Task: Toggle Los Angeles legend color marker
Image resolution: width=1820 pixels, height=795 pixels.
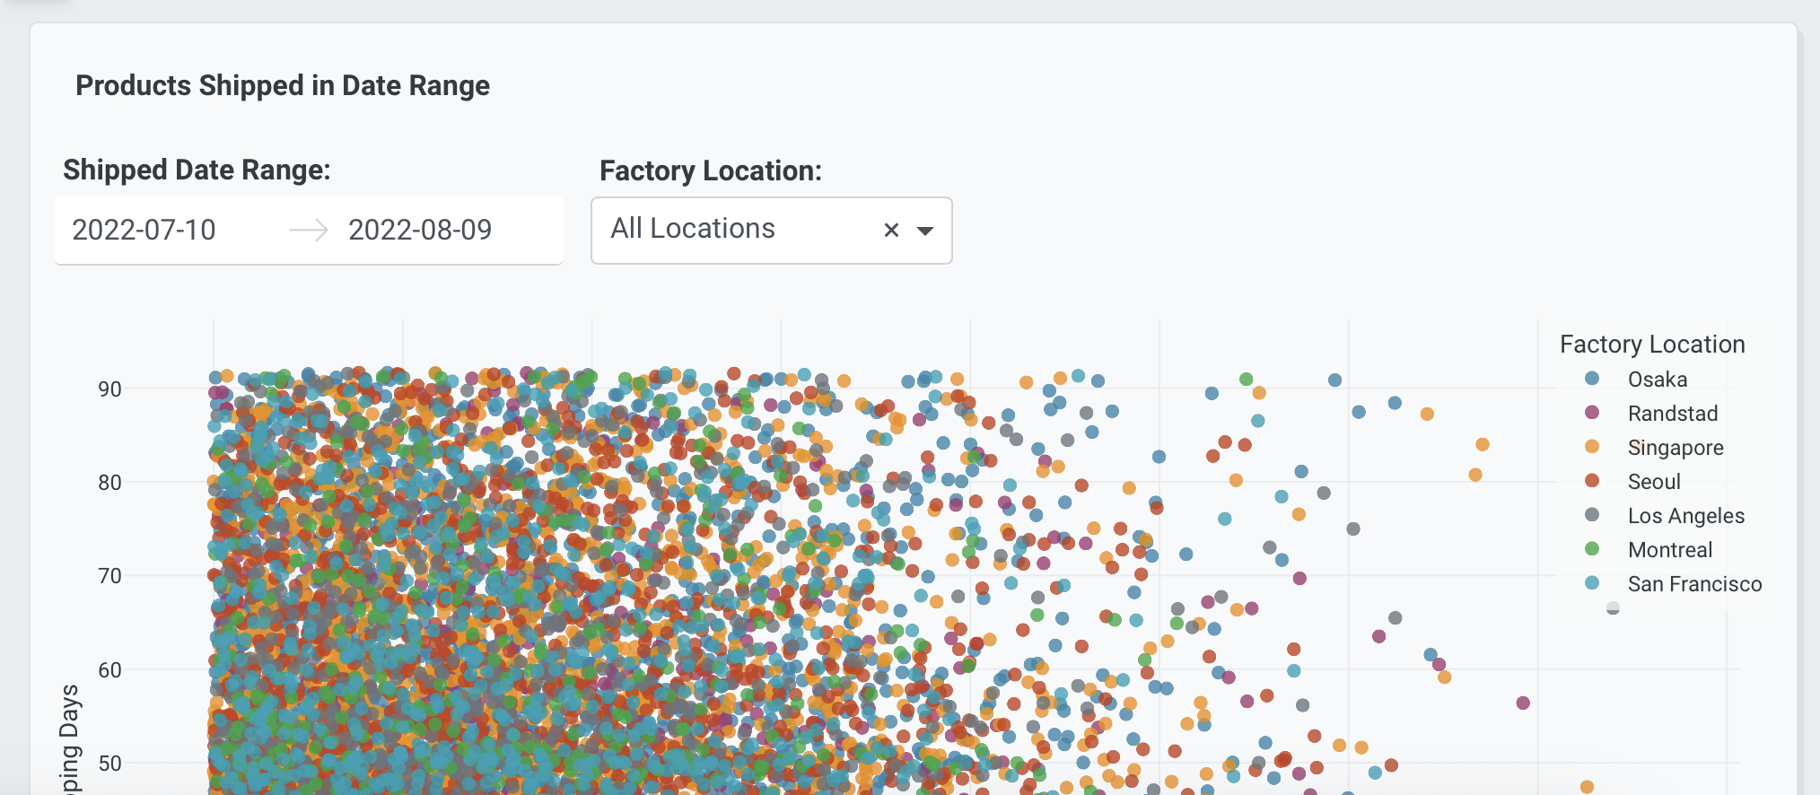Action: 1592,515
